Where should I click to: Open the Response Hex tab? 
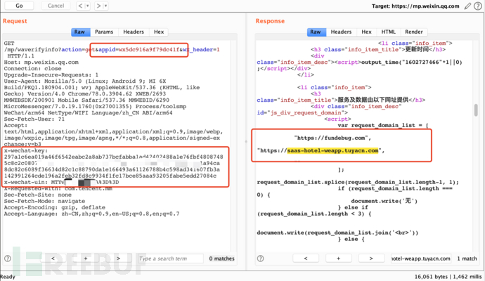(x=366, y=32)
